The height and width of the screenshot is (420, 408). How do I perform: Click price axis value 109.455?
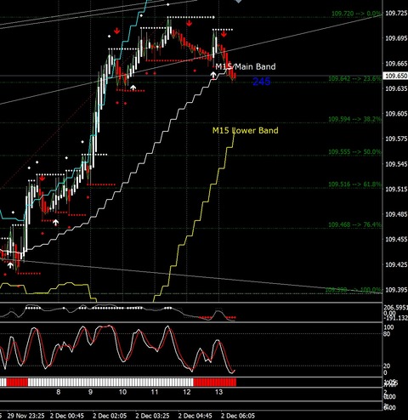tap(396, 240)
